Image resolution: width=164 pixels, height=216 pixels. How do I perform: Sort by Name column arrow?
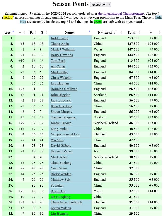point(89,32)
